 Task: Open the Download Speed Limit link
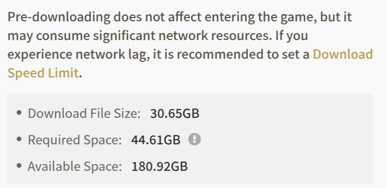point(343,54)
